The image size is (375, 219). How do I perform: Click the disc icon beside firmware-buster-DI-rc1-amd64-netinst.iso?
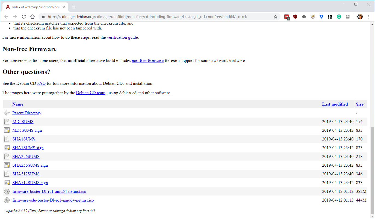[x=7, y=191]
